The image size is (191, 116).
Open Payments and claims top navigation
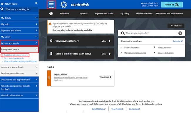(x=104, y=14)
